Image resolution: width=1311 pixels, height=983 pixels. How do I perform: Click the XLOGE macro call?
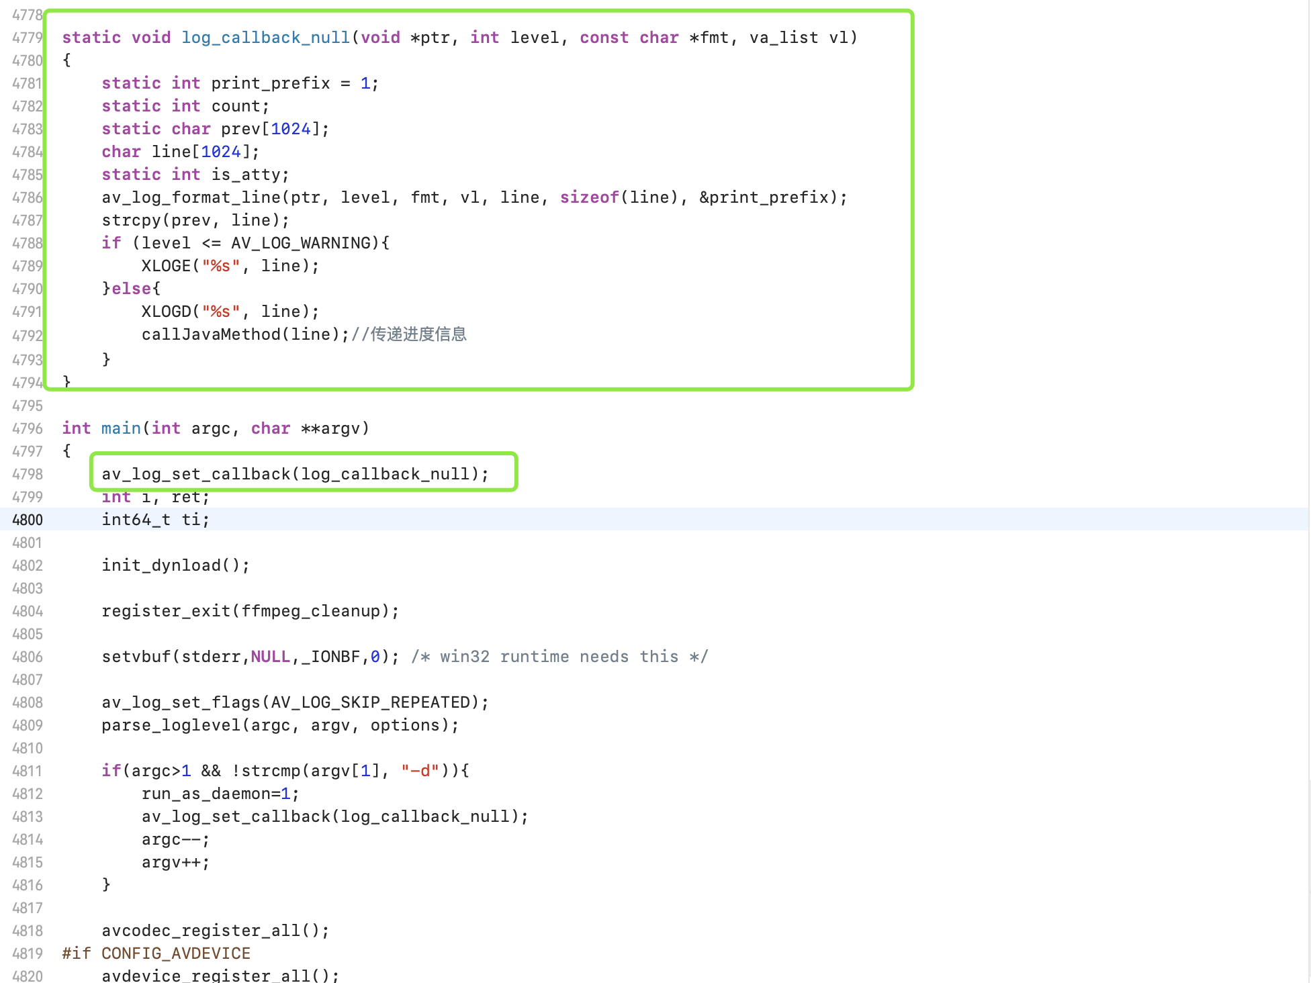coord(167,265)
